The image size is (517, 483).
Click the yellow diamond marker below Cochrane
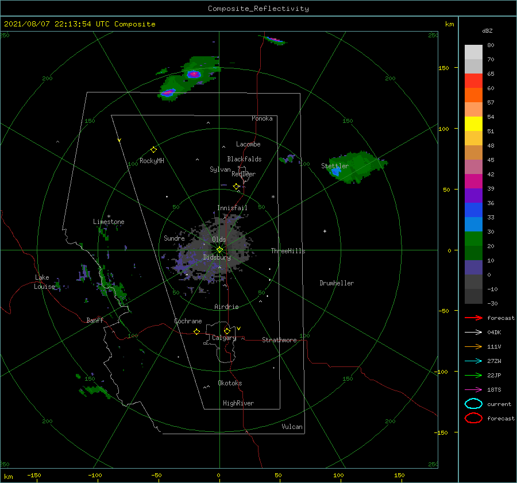[x=196, y=331]
